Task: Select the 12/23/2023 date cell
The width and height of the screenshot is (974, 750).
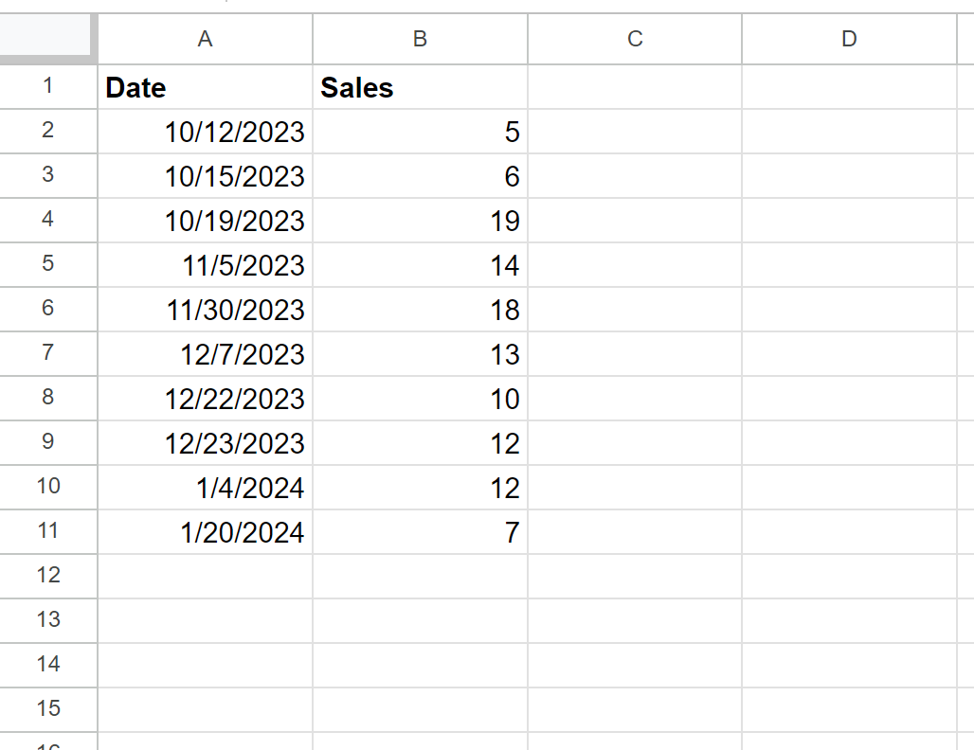Action: (x=204, y=443)
